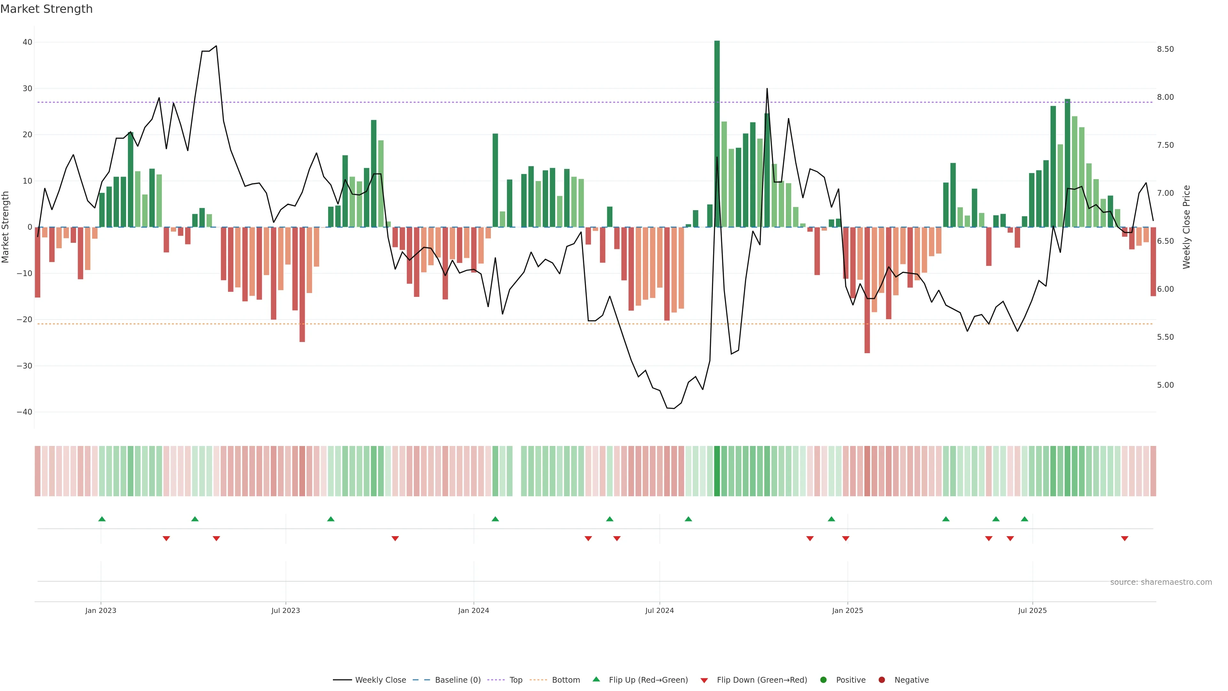This screenshot has width=1228, height=691.
Task: Click the 8.50 right axis tick label
Action: coord(1165,49)
